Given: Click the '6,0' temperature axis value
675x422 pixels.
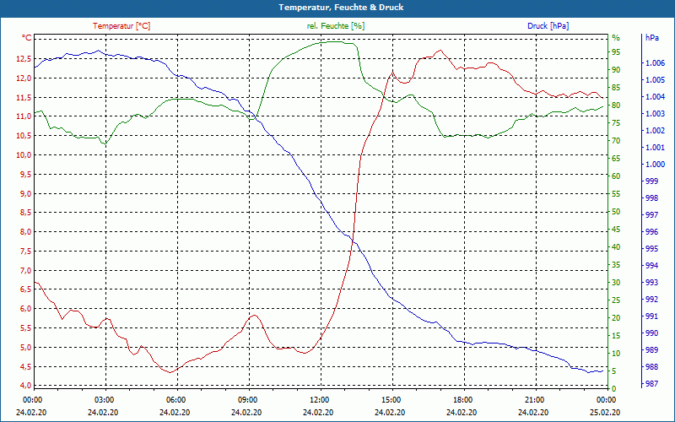Looking at the screenshot, I should tap(26, 309).
